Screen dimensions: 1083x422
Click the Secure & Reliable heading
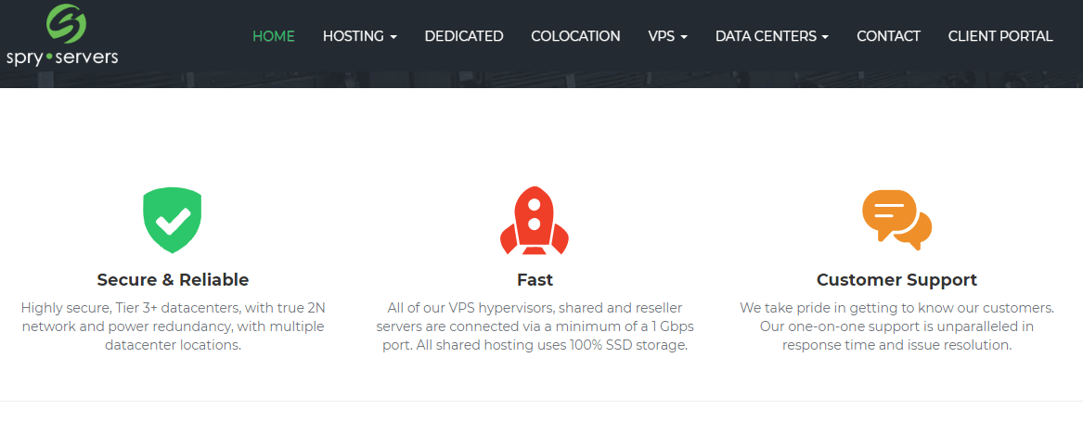[173, 280]
